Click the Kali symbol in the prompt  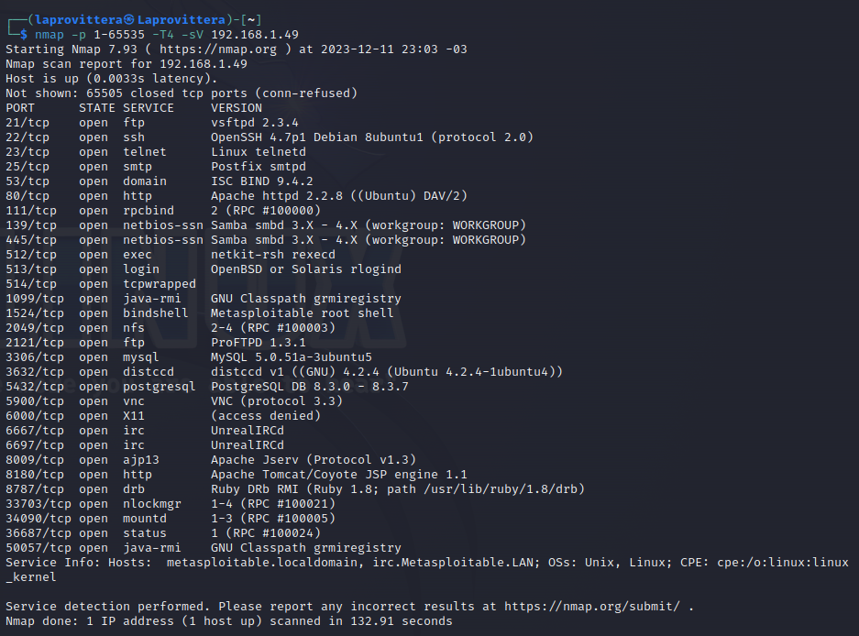(x=128, y=20)
